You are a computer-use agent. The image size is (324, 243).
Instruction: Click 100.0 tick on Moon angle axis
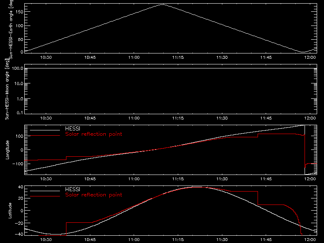click(x=17, y=68)
